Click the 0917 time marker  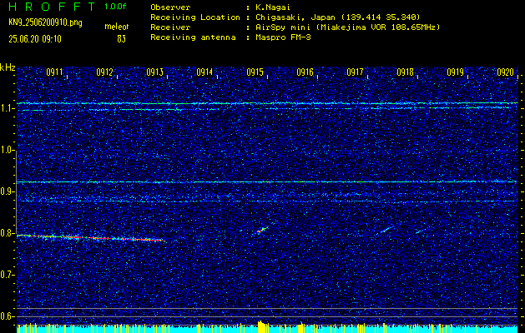click(x=355, y=72)
